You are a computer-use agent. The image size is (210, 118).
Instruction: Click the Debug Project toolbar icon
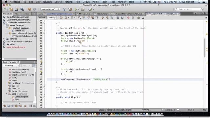point(83,9)
